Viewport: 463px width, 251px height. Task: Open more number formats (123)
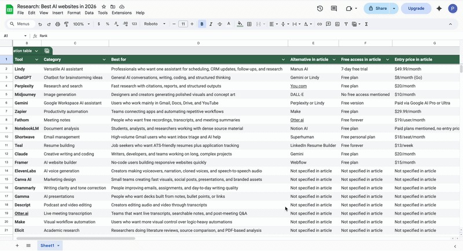tap(134, 24)
